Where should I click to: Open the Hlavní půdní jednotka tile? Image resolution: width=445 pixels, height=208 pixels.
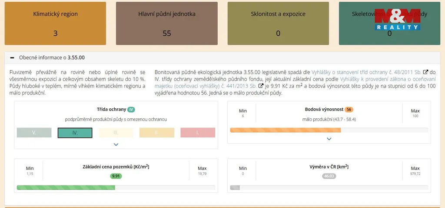click(167, 23)
